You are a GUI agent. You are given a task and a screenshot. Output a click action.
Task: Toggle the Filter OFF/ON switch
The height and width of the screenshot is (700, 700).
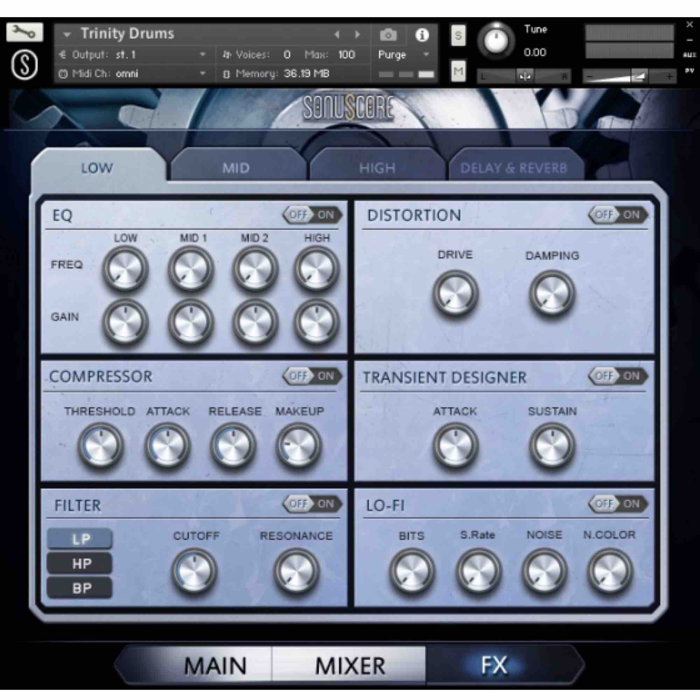point(312,504)
